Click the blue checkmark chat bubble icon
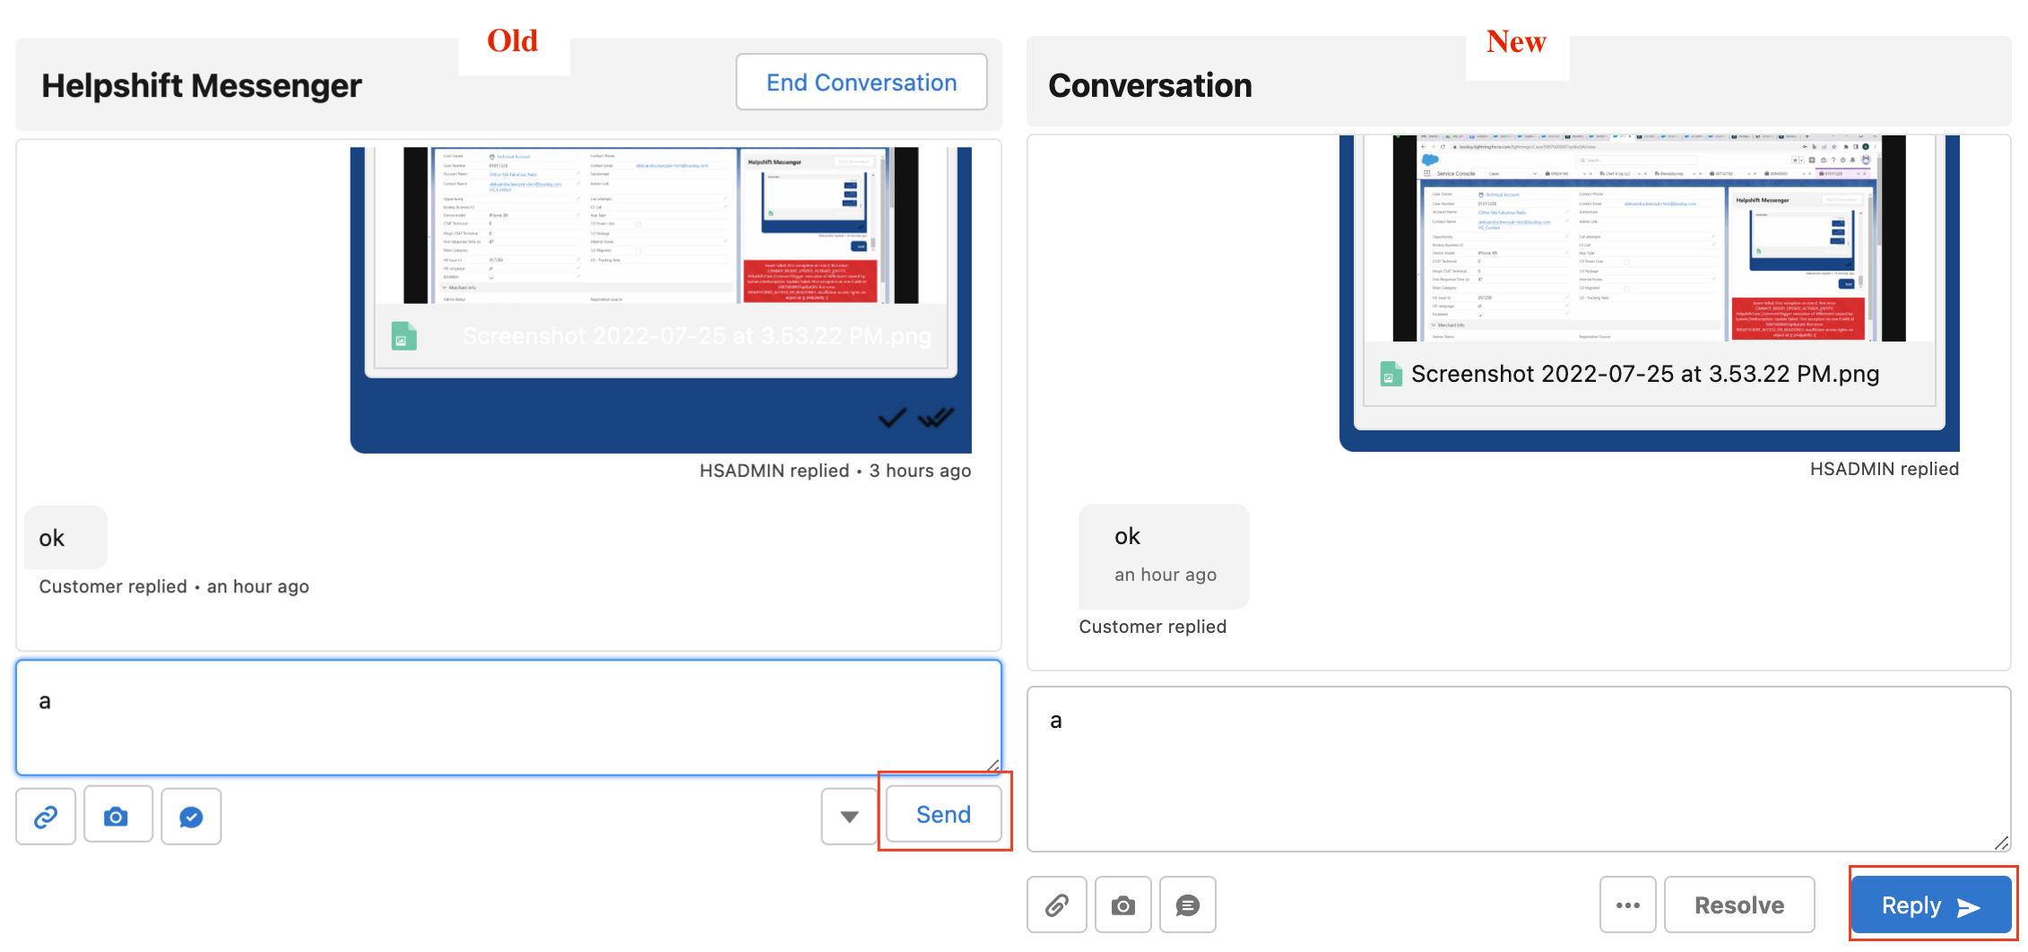This screenshot has width=2028, height=952. coord(191,817)
